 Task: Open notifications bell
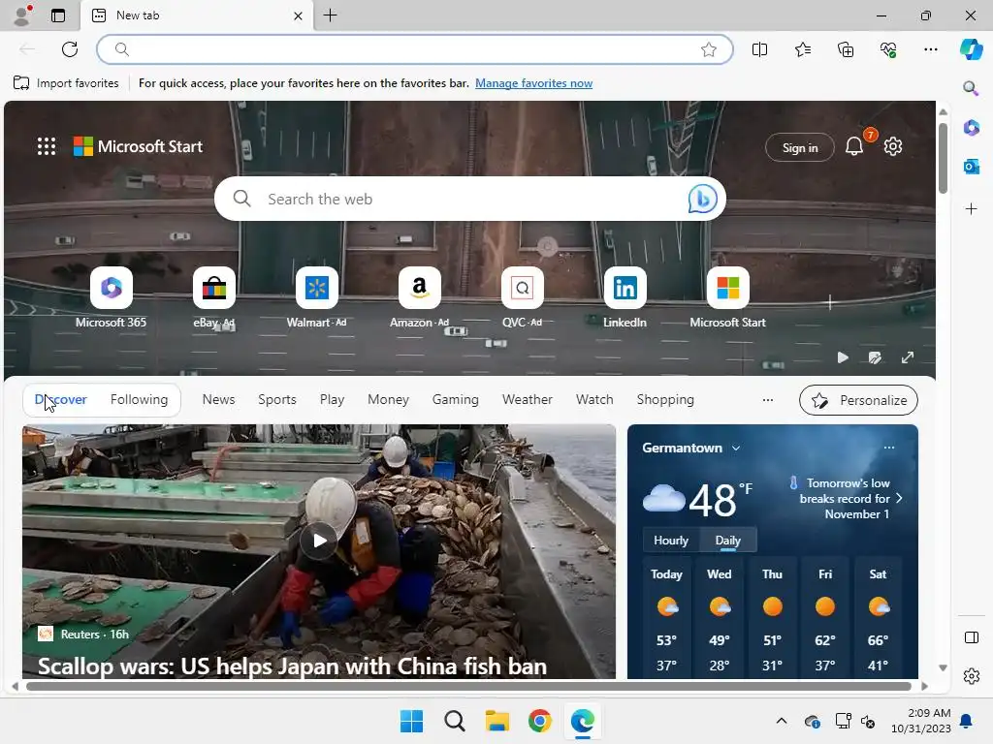click(854, 147)
